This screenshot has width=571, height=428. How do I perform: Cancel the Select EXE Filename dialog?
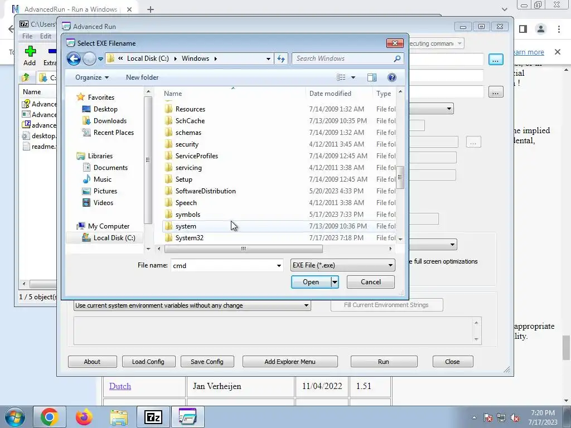[370, 282]
